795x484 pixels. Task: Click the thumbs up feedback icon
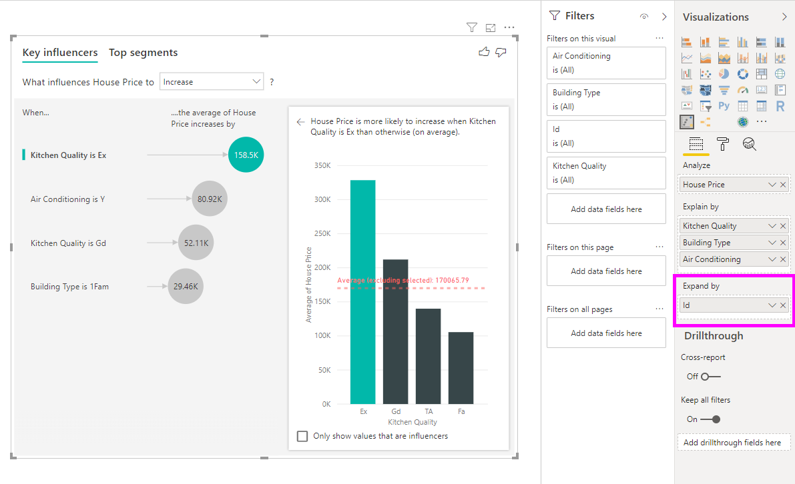click(485, 52)
